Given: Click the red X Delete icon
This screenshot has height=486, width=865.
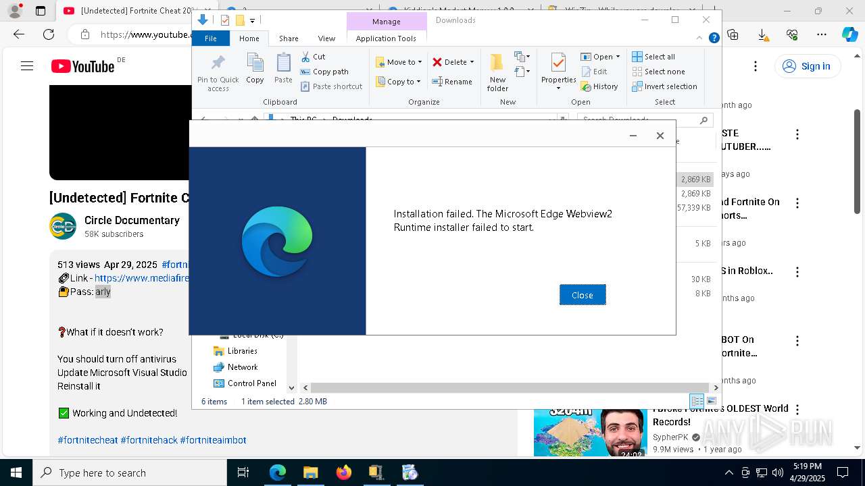Looking at the screenshot, I should tap(437, 62).
